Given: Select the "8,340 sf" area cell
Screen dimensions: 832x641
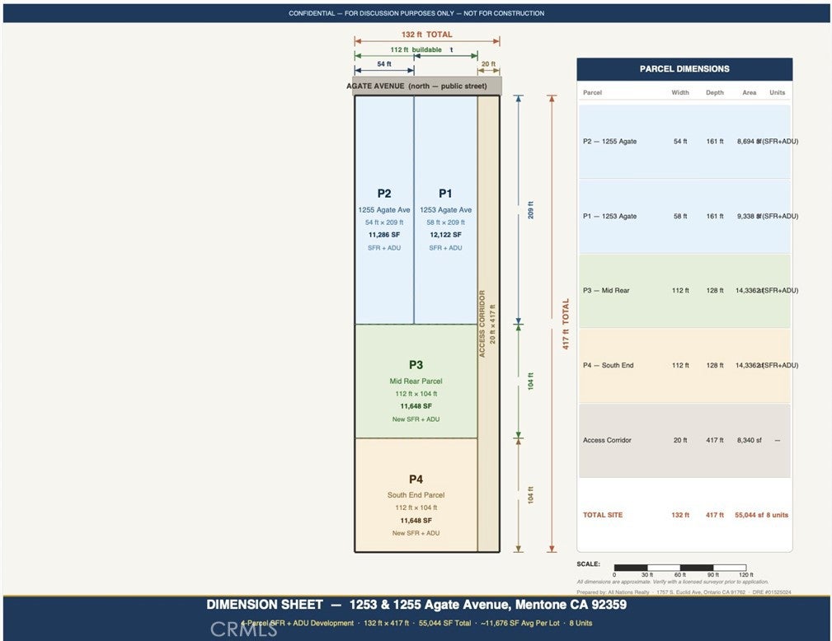Looking at the screenshot, I should coord(750,440).
